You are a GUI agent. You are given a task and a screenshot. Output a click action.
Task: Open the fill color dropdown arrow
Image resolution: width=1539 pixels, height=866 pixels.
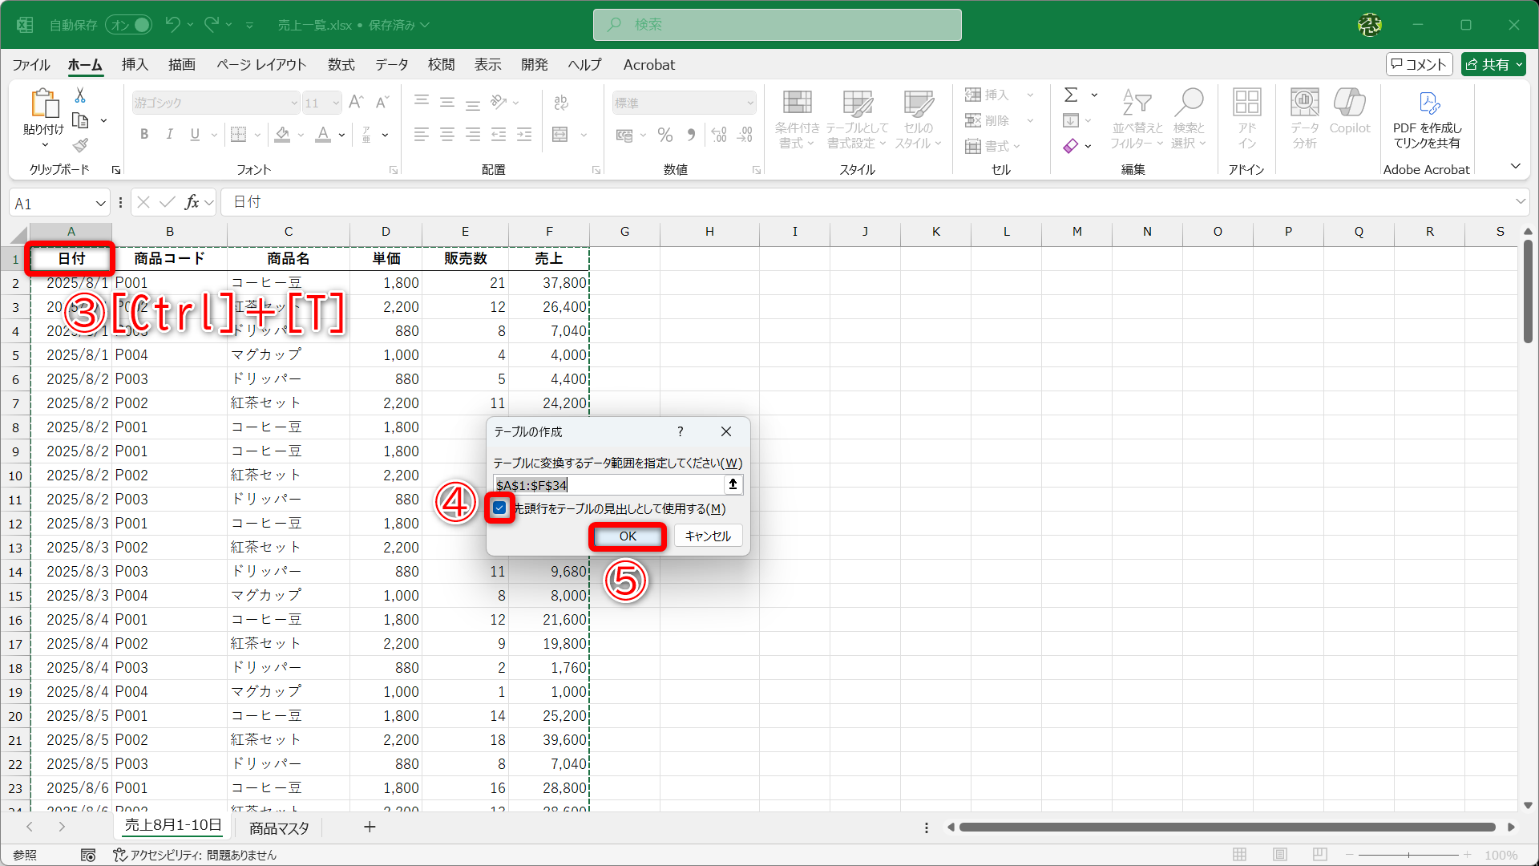click(x=301, y=135)
